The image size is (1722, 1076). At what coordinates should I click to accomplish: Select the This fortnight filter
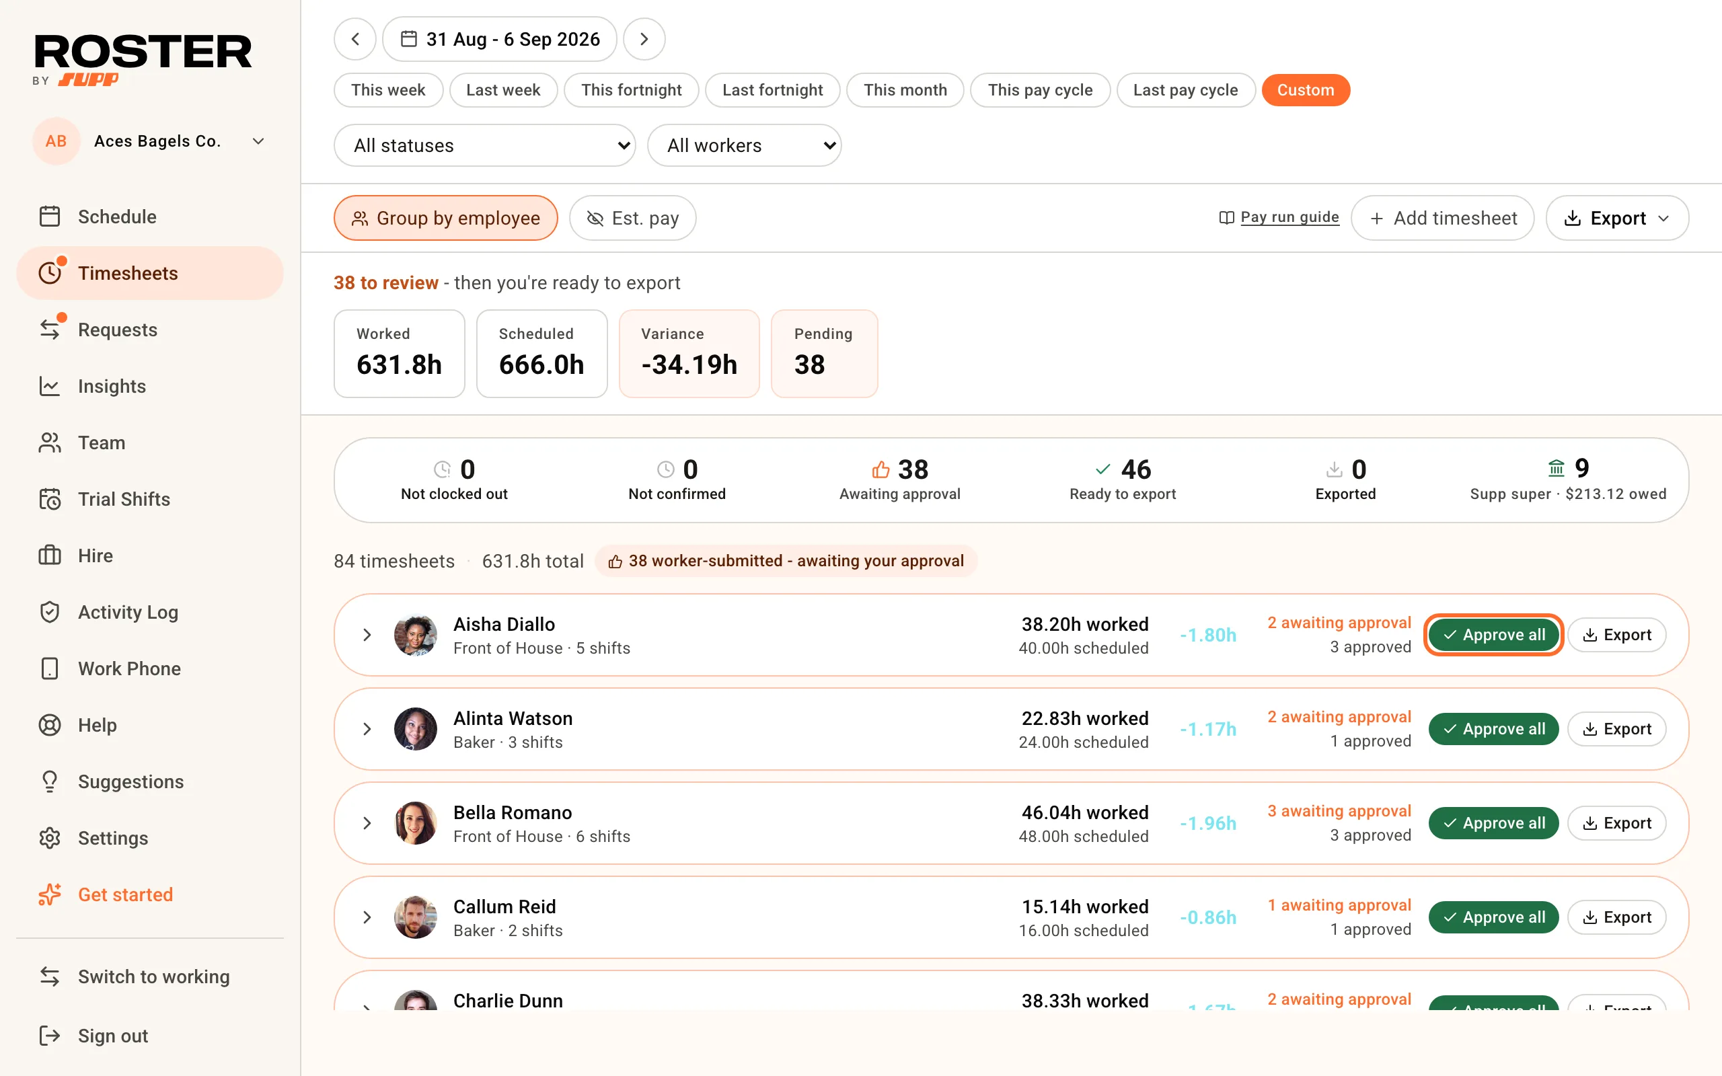pos(631,90)
